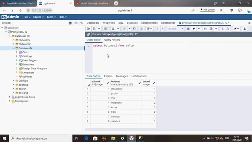Open the File menu

pos(27,17)
